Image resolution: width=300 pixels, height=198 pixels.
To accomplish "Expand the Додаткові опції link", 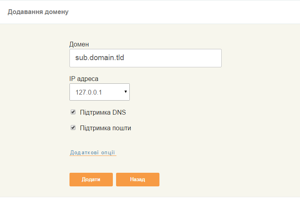I will [x=93, y=152].
